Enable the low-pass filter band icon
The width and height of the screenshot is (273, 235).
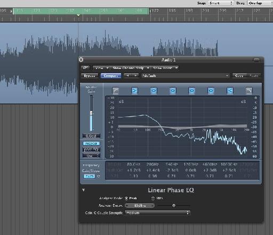point(249,91)
